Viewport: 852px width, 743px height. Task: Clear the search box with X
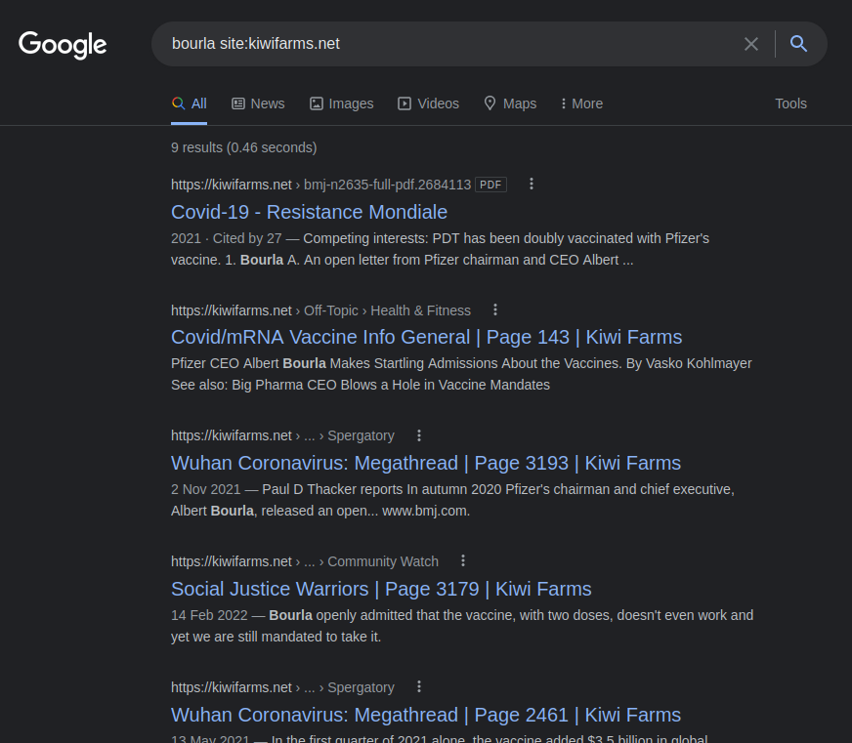pos(751,44)
